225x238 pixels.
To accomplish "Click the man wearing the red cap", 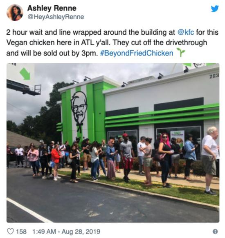I will coord(126,157).
